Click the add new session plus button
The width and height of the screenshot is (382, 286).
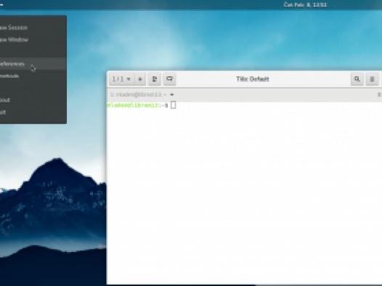tap(140, 79)
